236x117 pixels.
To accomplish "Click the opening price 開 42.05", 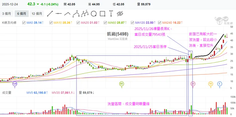I will tap(70, 4).
